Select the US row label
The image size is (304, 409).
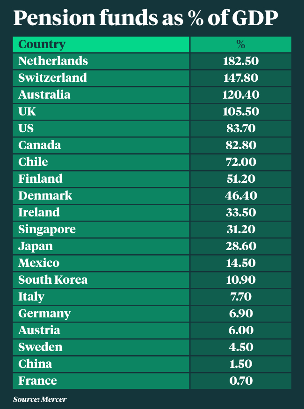click(26, 128)
